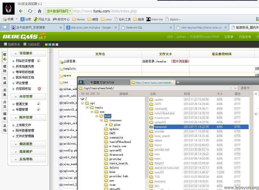The image size is (259, 190).
Task: Go back with the browser back arrow
Action: pyautogui.click(x=21, y=11)
